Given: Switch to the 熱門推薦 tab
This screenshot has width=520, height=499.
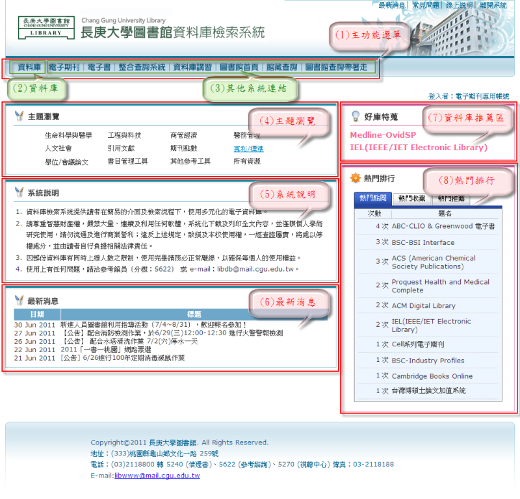Looking at the screenshot, I should (x=451, y=199).
